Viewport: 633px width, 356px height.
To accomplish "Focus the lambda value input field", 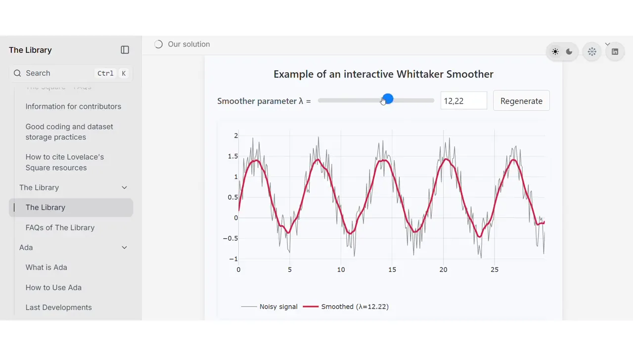I will [464, 101].
